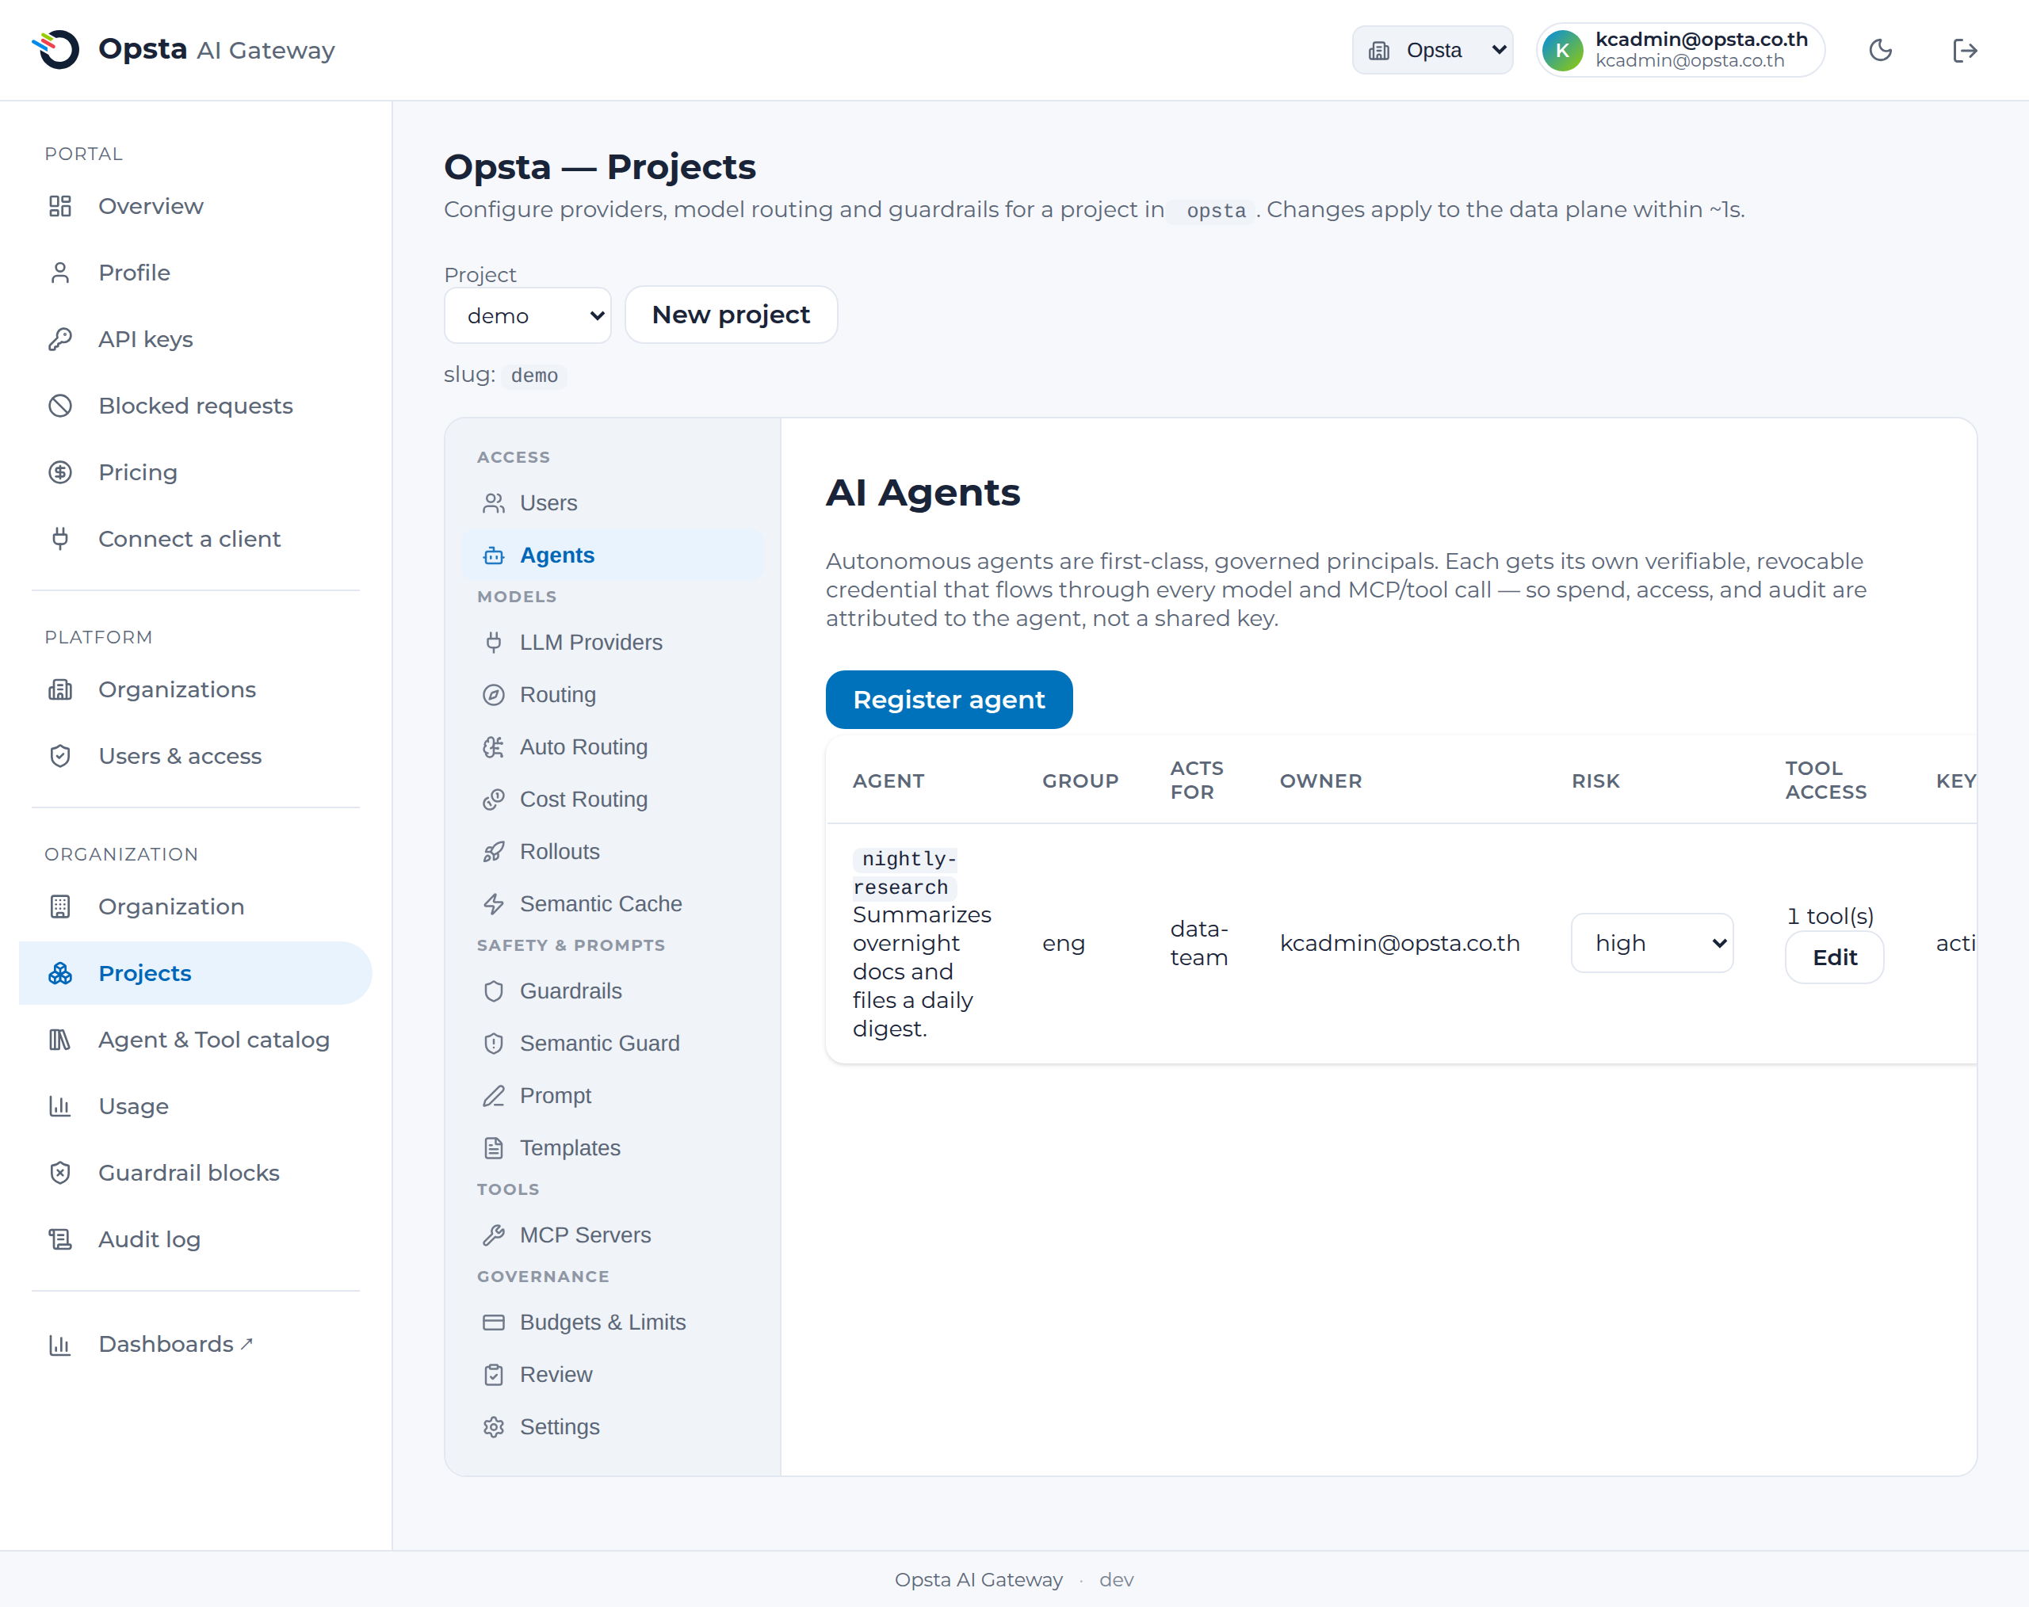The height and width of the screenshot is (1607, 2029).
Task: Click the Usage bar chart icon
Action: click(60, 1106)
